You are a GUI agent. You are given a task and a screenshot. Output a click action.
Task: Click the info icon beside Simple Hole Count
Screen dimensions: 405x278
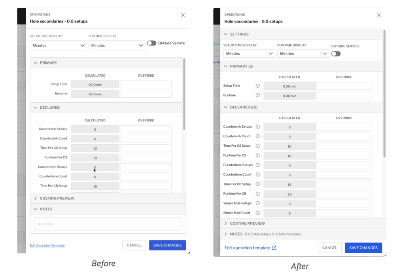pos(258,213)
